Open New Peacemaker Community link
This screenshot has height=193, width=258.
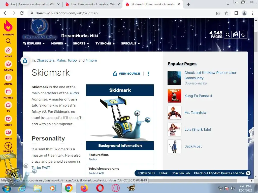(x=210, y=75)
